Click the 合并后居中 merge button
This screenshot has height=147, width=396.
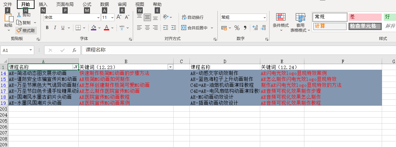pos(195,28)
